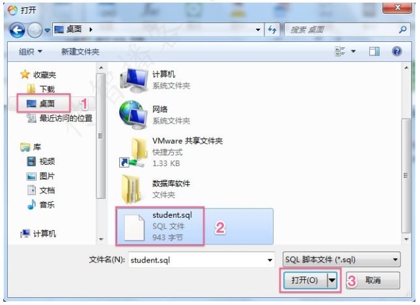Open the SQL 脚本文件 file type dropdown
Image resolution: width=420 pixels, height=305 pixels.
[341, 259]
